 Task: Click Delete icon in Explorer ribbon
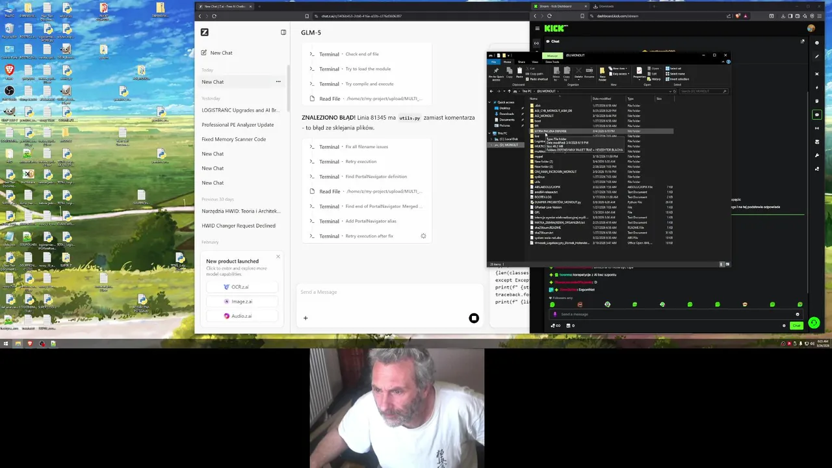coord(578,73)
